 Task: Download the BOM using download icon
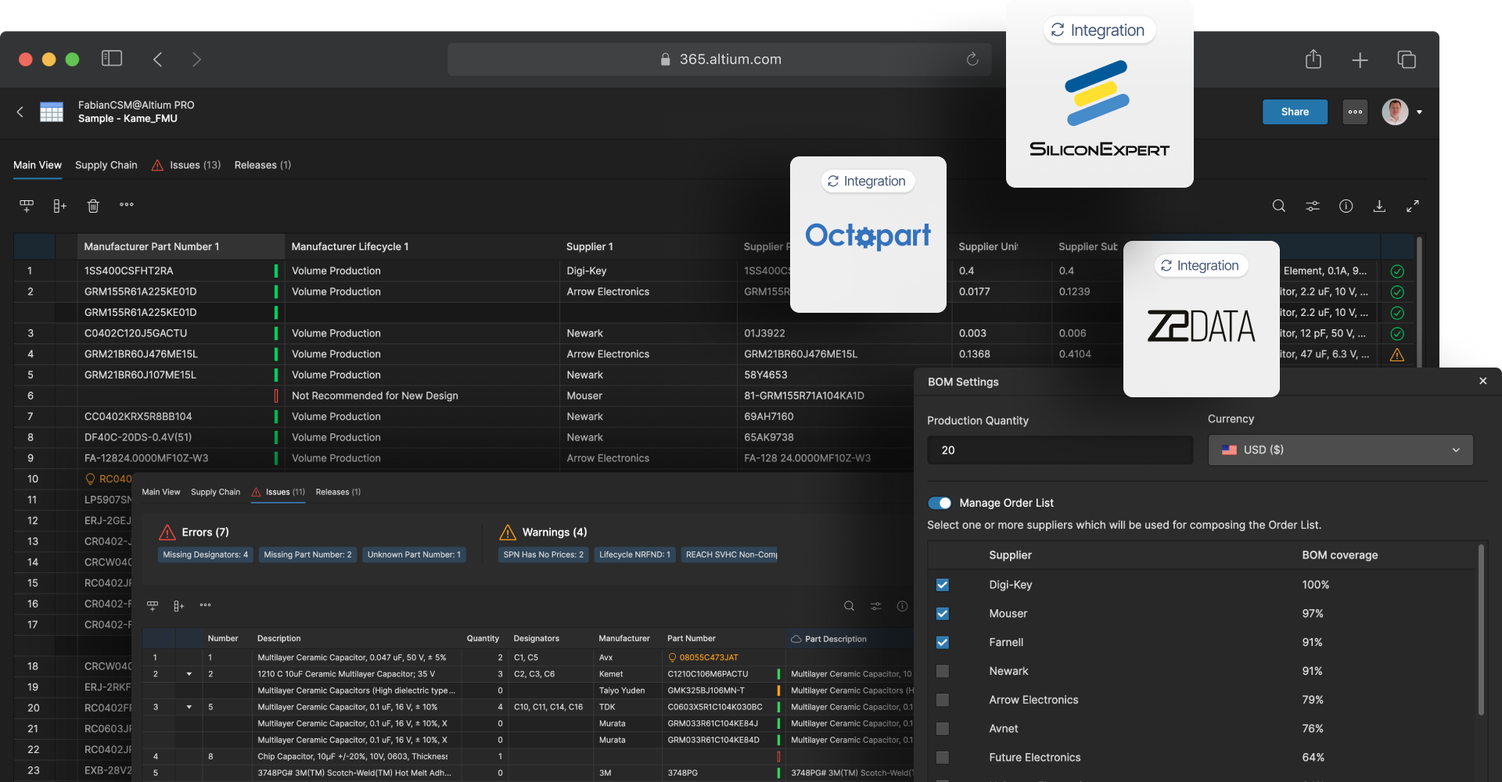pyautogui.click(x=1379, y=206)
